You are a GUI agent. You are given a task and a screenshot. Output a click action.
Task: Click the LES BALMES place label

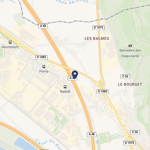tap(97, 38)
